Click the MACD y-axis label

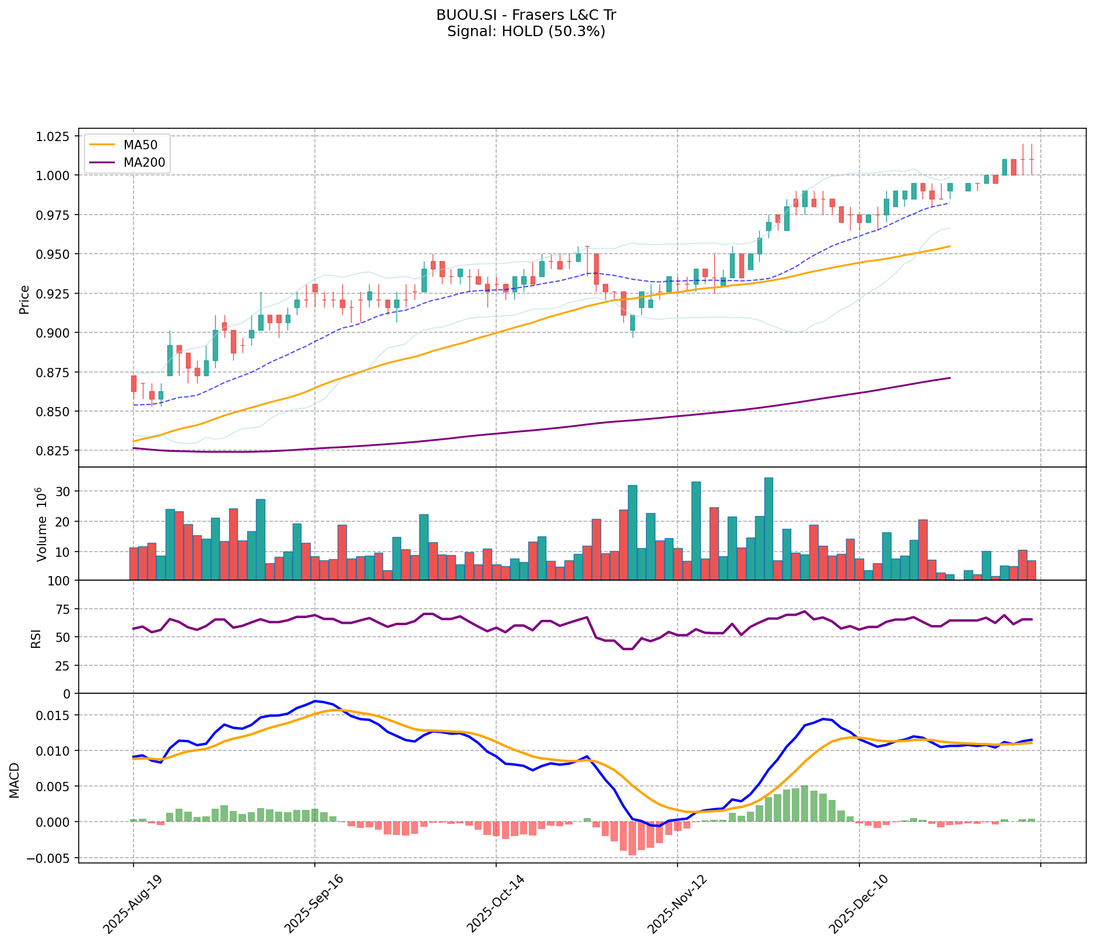coord(15,780)
